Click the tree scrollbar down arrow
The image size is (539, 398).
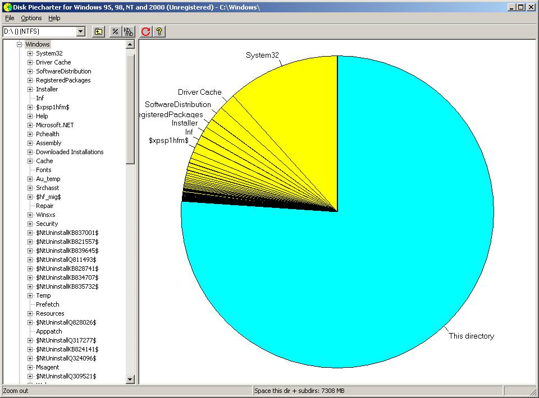tap(130, 380)
